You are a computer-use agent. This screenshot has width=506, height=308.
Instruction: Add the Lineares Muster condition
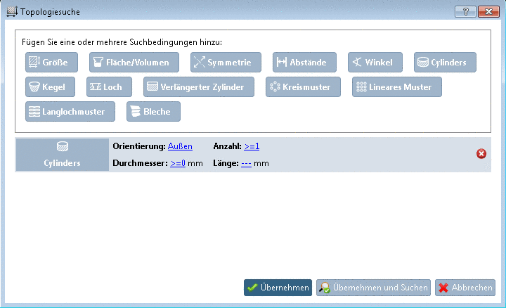pyautogui.click(x=397, y=87)
